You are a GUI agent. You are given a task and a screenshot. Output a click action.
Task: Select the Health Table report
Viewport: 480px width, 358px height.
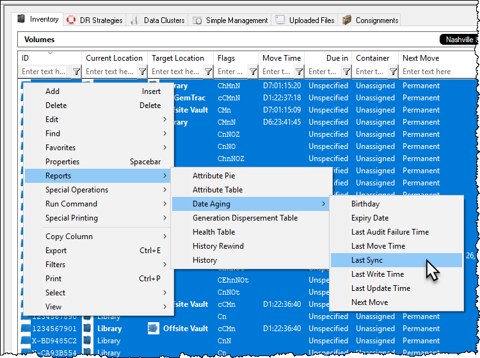(x=251, y=231)
